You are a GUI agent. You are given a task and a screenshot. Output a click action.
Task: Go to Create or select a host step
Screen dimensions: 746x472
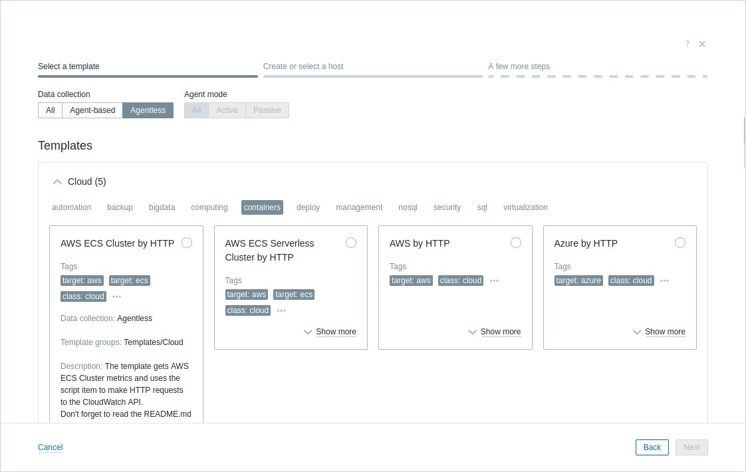click(x=373, y=69)
